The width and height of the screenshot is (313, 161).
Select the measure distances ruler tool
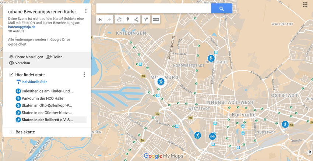156,19
